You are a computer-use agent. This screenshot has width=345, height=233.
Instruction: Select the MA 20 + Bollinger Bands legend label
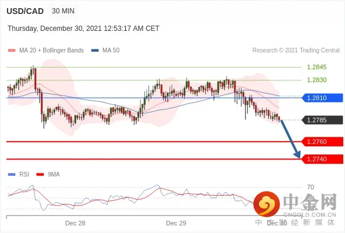point(51,50)
